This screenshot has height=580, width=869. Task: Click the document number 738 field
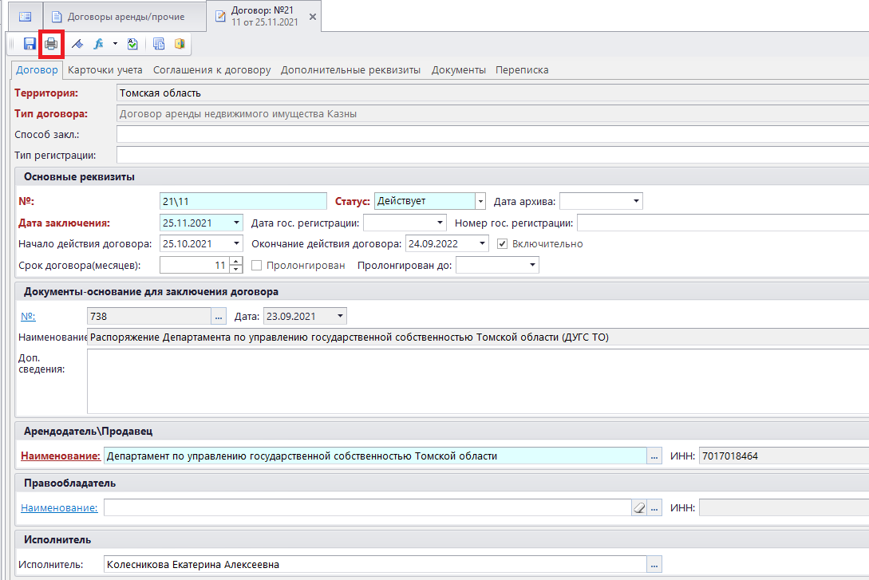[149, 316]
